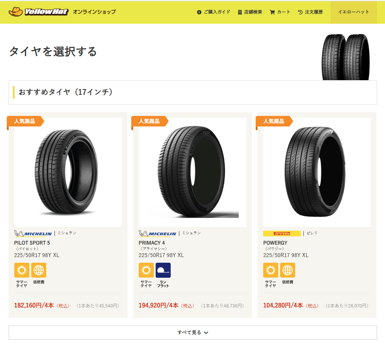Expand すべて見る to show all tires
Screen dimensions: 385x347
(193, 332)
